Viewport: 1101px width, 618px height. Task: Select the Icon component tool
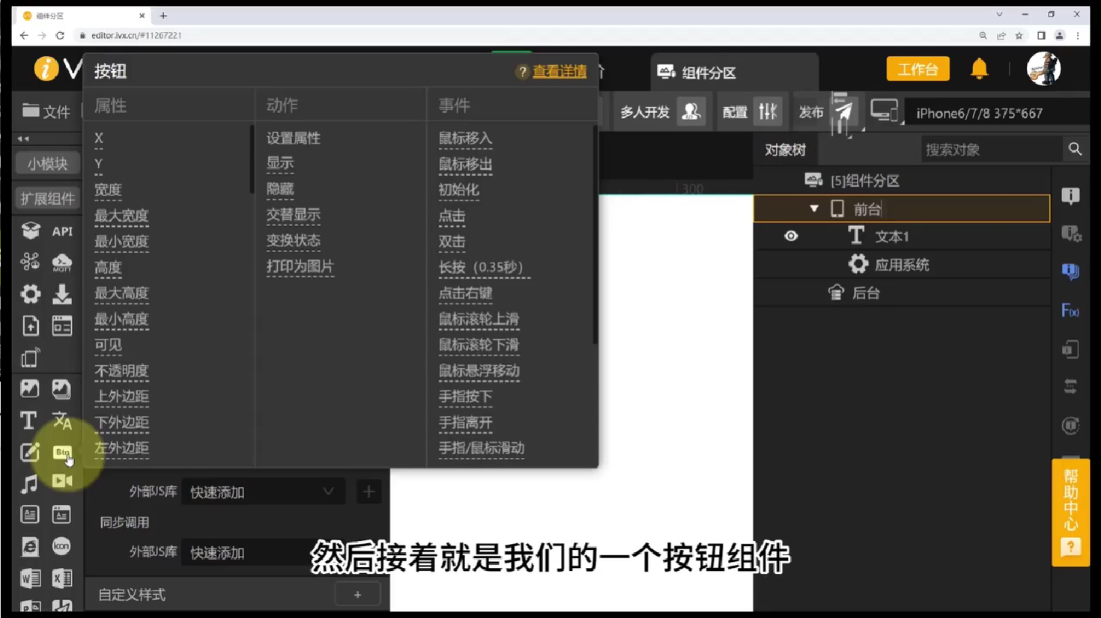tap(62, 546)
